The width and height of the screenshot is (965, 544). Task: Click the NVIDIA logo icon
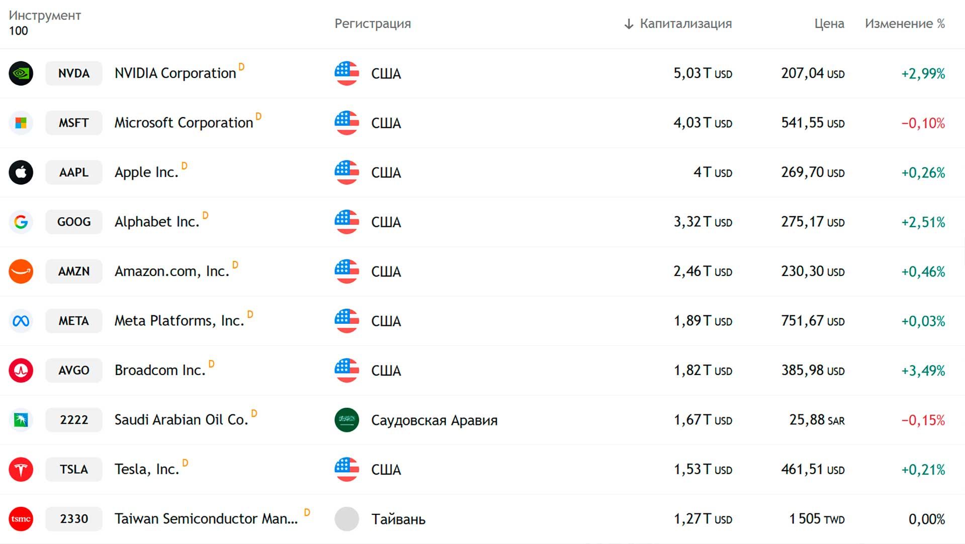pos(21,73)
